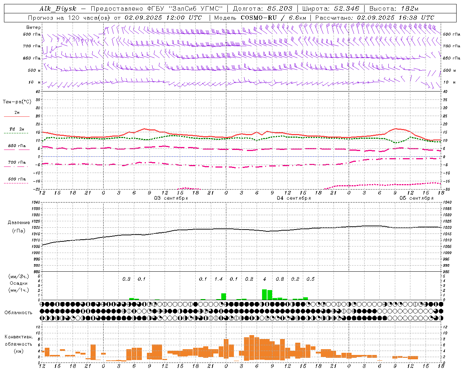This screenshot has height=369, width=462.
Task: Click the Осадки precipitation label
Action: [x=18, y=283]
